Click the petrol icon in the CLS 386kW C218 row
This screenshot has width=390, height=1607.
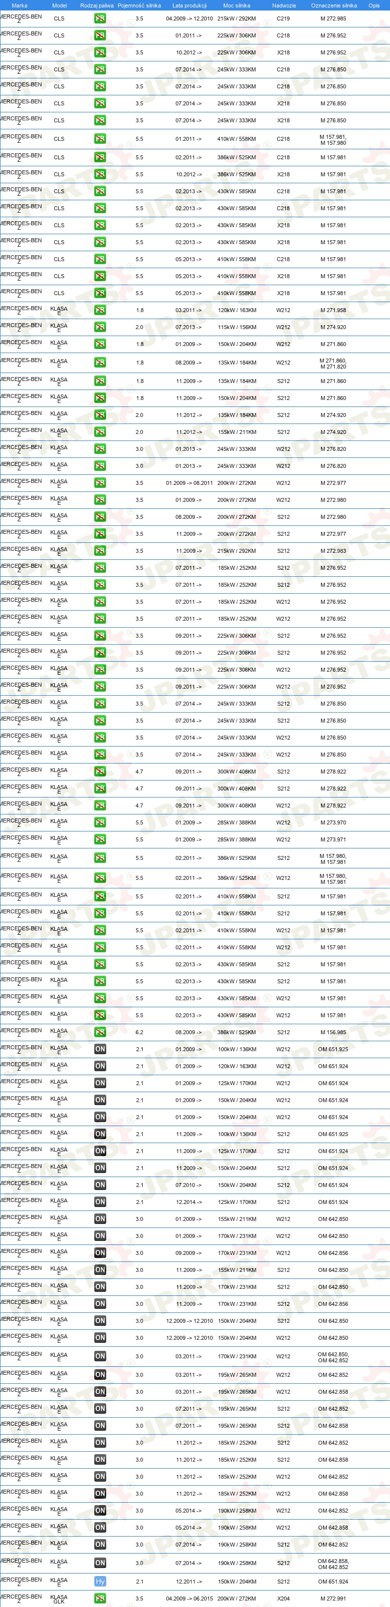(x=100, y=157)
